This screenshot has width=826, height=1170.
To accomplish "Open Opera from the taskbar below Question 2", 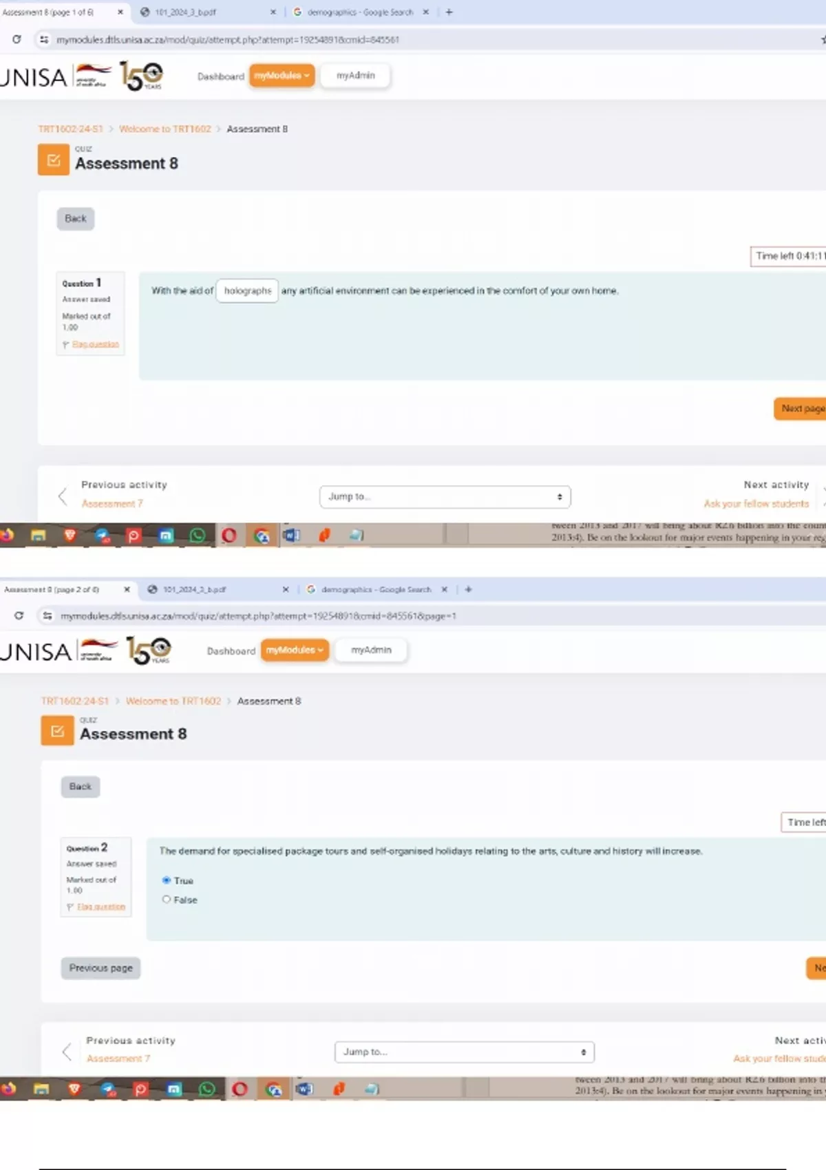I will pyautogui.click(x=240, y=1089).
